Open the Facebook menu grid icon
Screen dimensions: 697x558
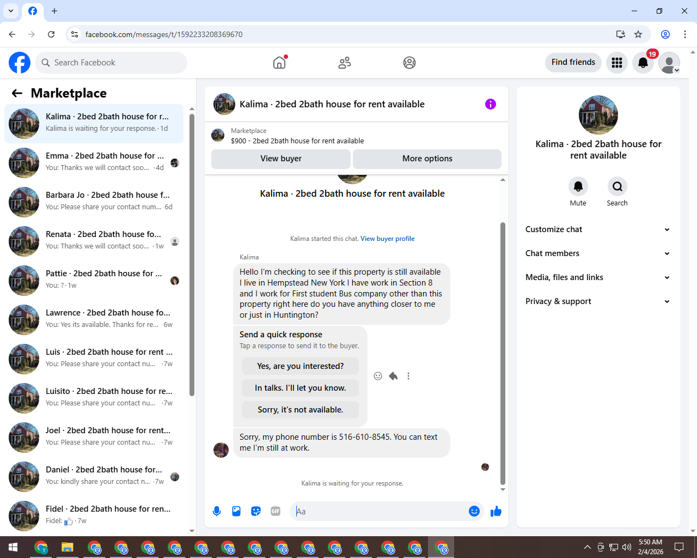[617, 63]
